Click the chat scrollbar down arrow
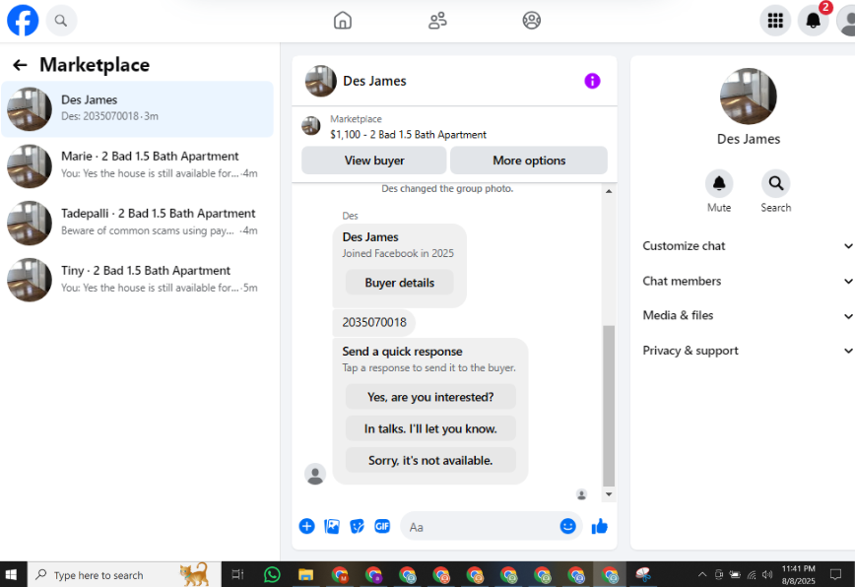The image size is (855, 587). (609, 494)
